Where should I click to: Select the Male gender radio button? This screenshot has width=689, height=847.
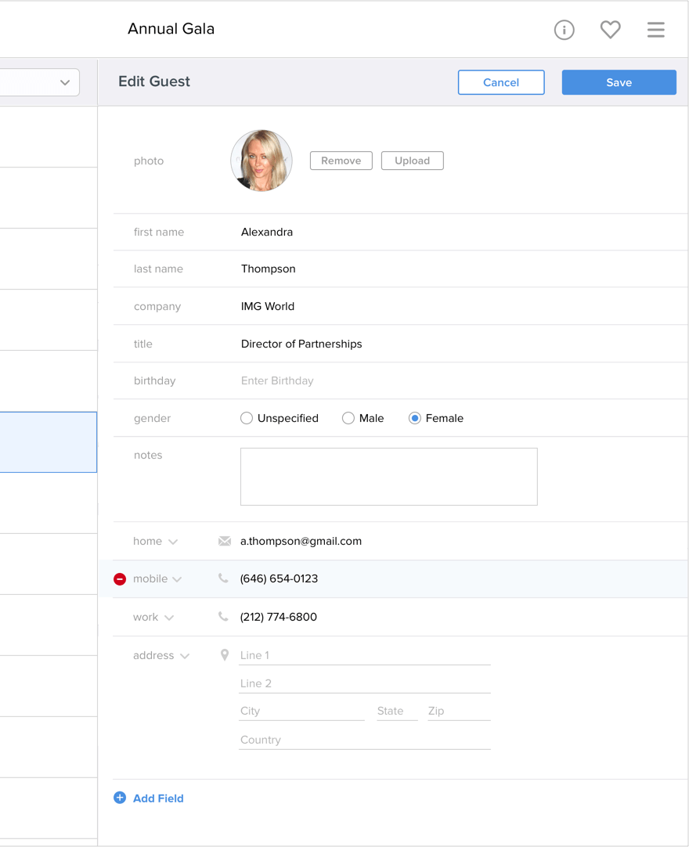point(348,418)
